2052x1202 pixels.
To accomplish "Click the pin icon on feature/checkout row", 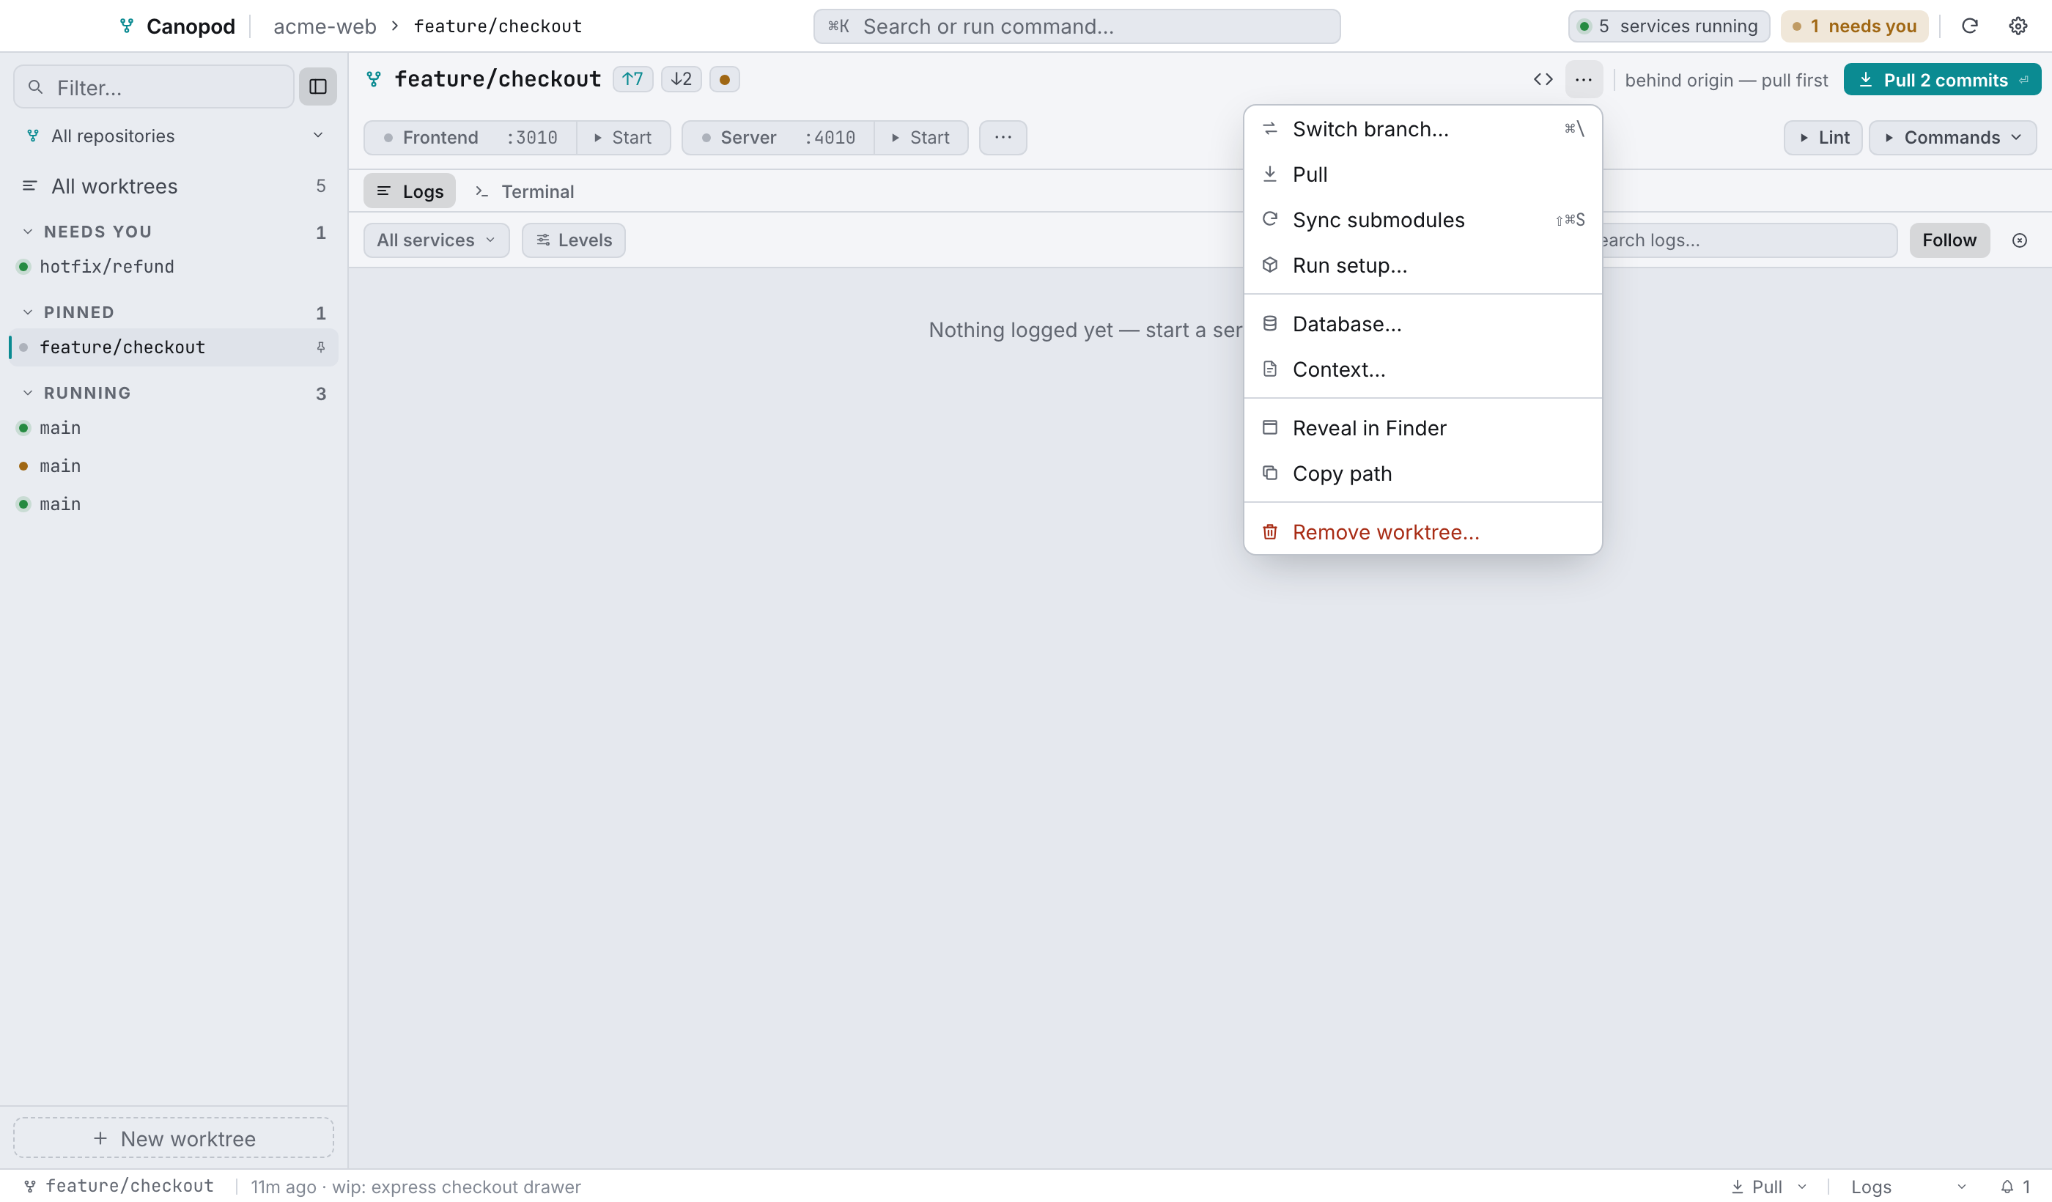I will [321, 347].
